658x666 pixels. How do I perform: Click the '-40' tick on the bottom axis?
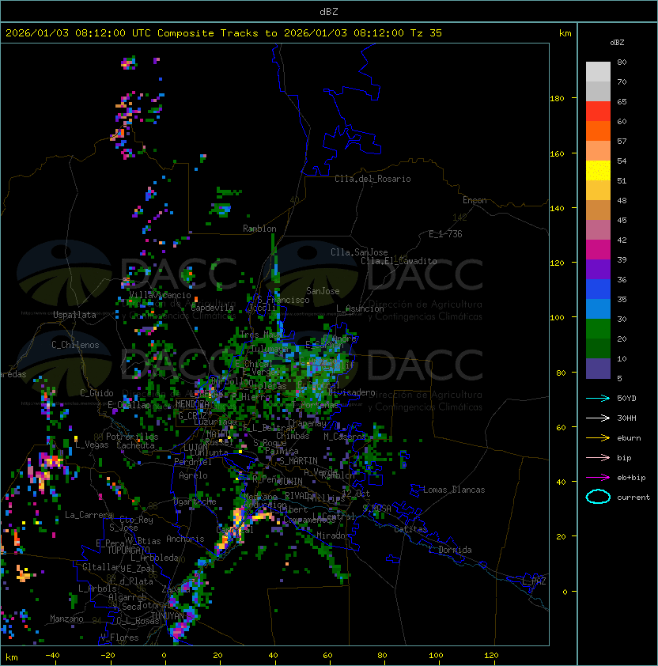point(52,656)
